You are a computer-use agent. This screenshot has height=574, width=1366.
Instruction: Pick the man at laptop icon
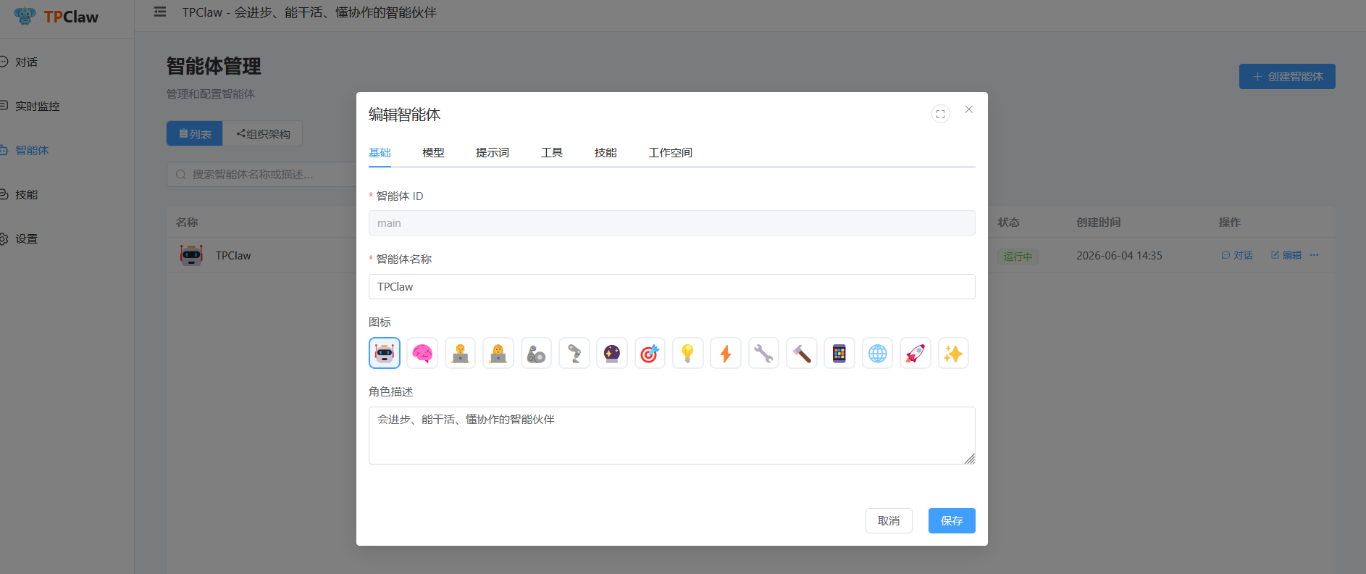[x=460, y=353]
